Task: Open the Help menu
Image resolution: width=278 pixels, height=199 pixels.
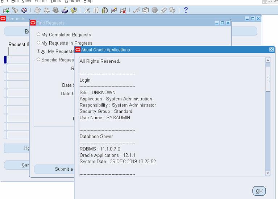Action: point(88,1)
